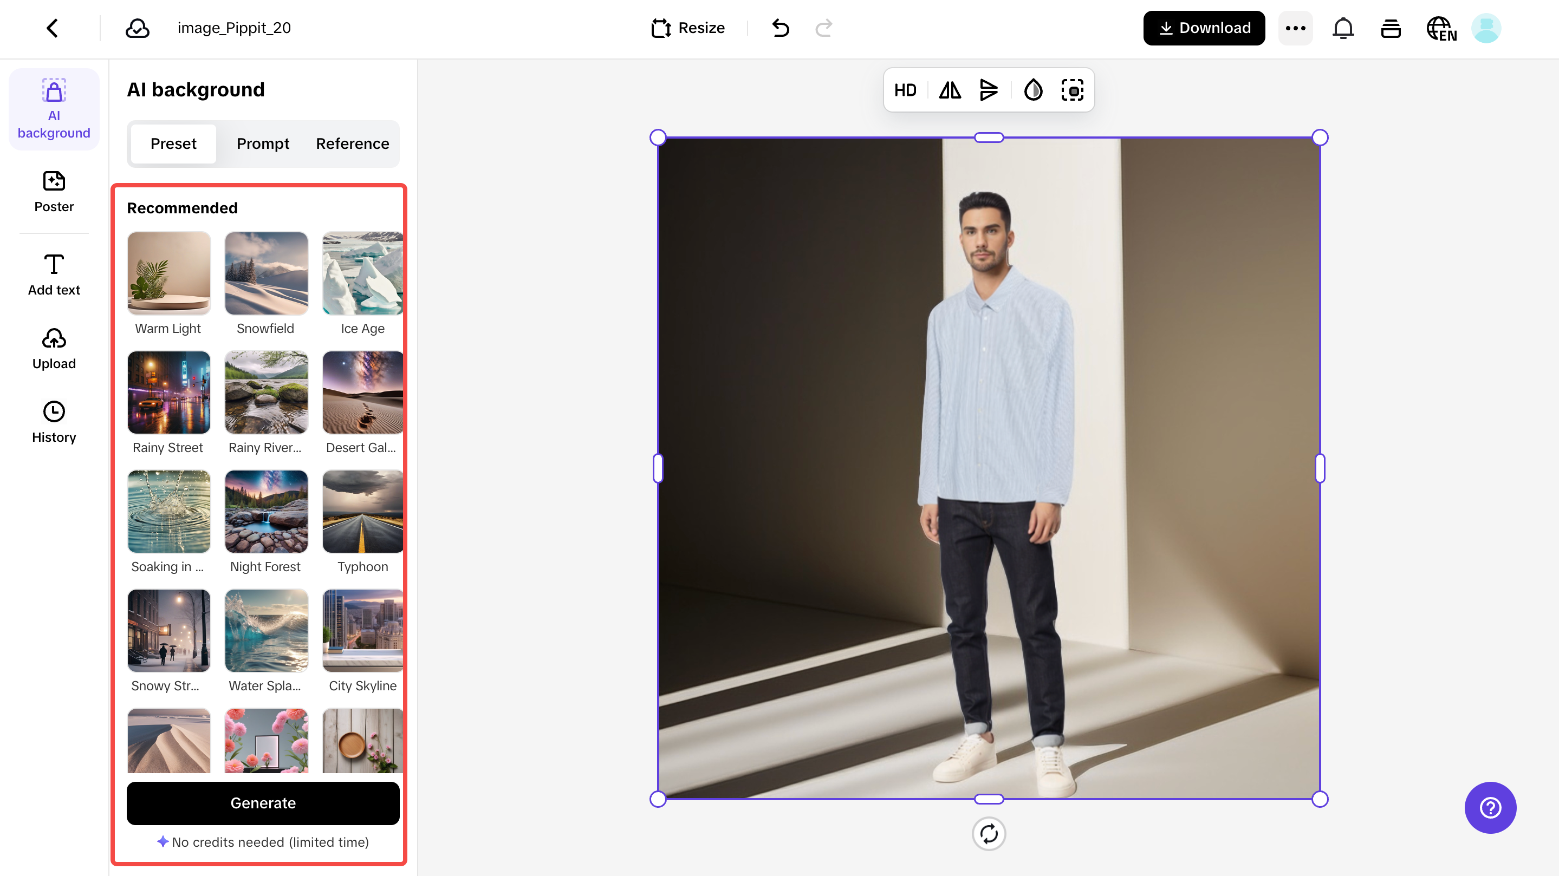Open the Upload panel
The image size is (1559, 876).
point(53,348)
